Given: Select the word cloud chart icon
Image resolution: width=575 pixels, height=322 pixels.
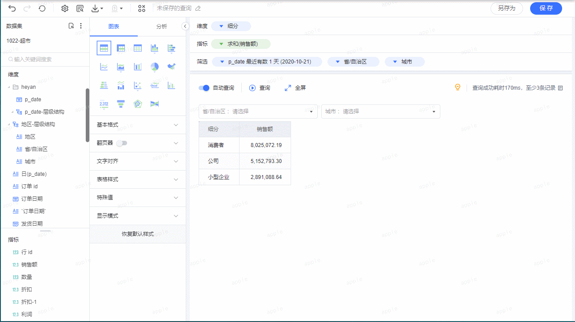Looking at the screenshot, I should coord(155,85).
